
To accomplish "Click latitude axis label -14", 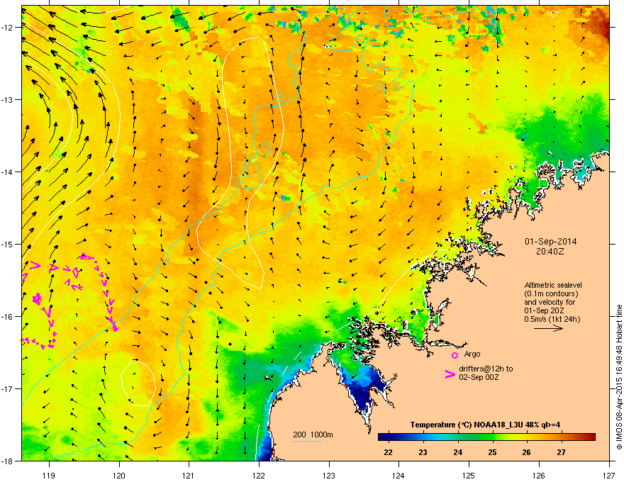I will pos(7,172).
